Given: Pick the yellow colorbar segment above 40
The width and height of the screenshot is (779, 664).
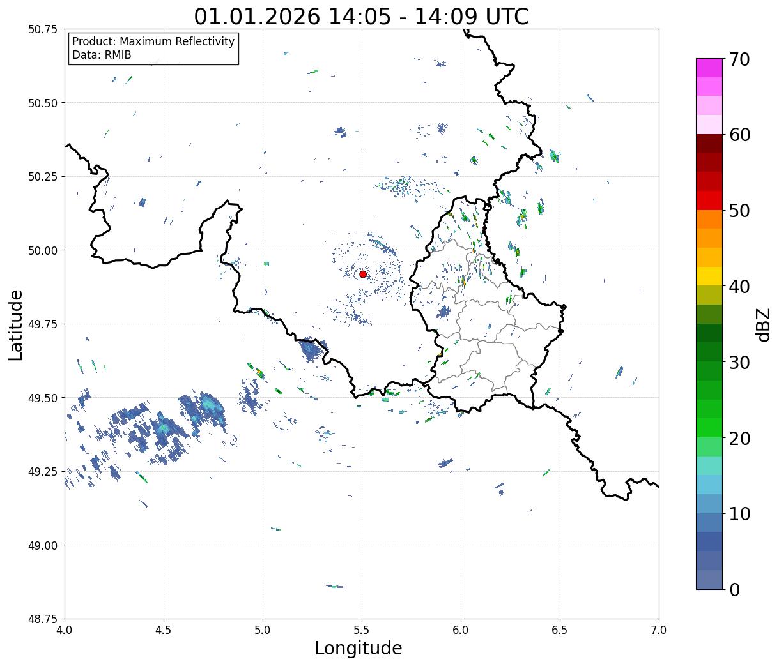Looking at the screenshot, I should (x=709, y=276).
